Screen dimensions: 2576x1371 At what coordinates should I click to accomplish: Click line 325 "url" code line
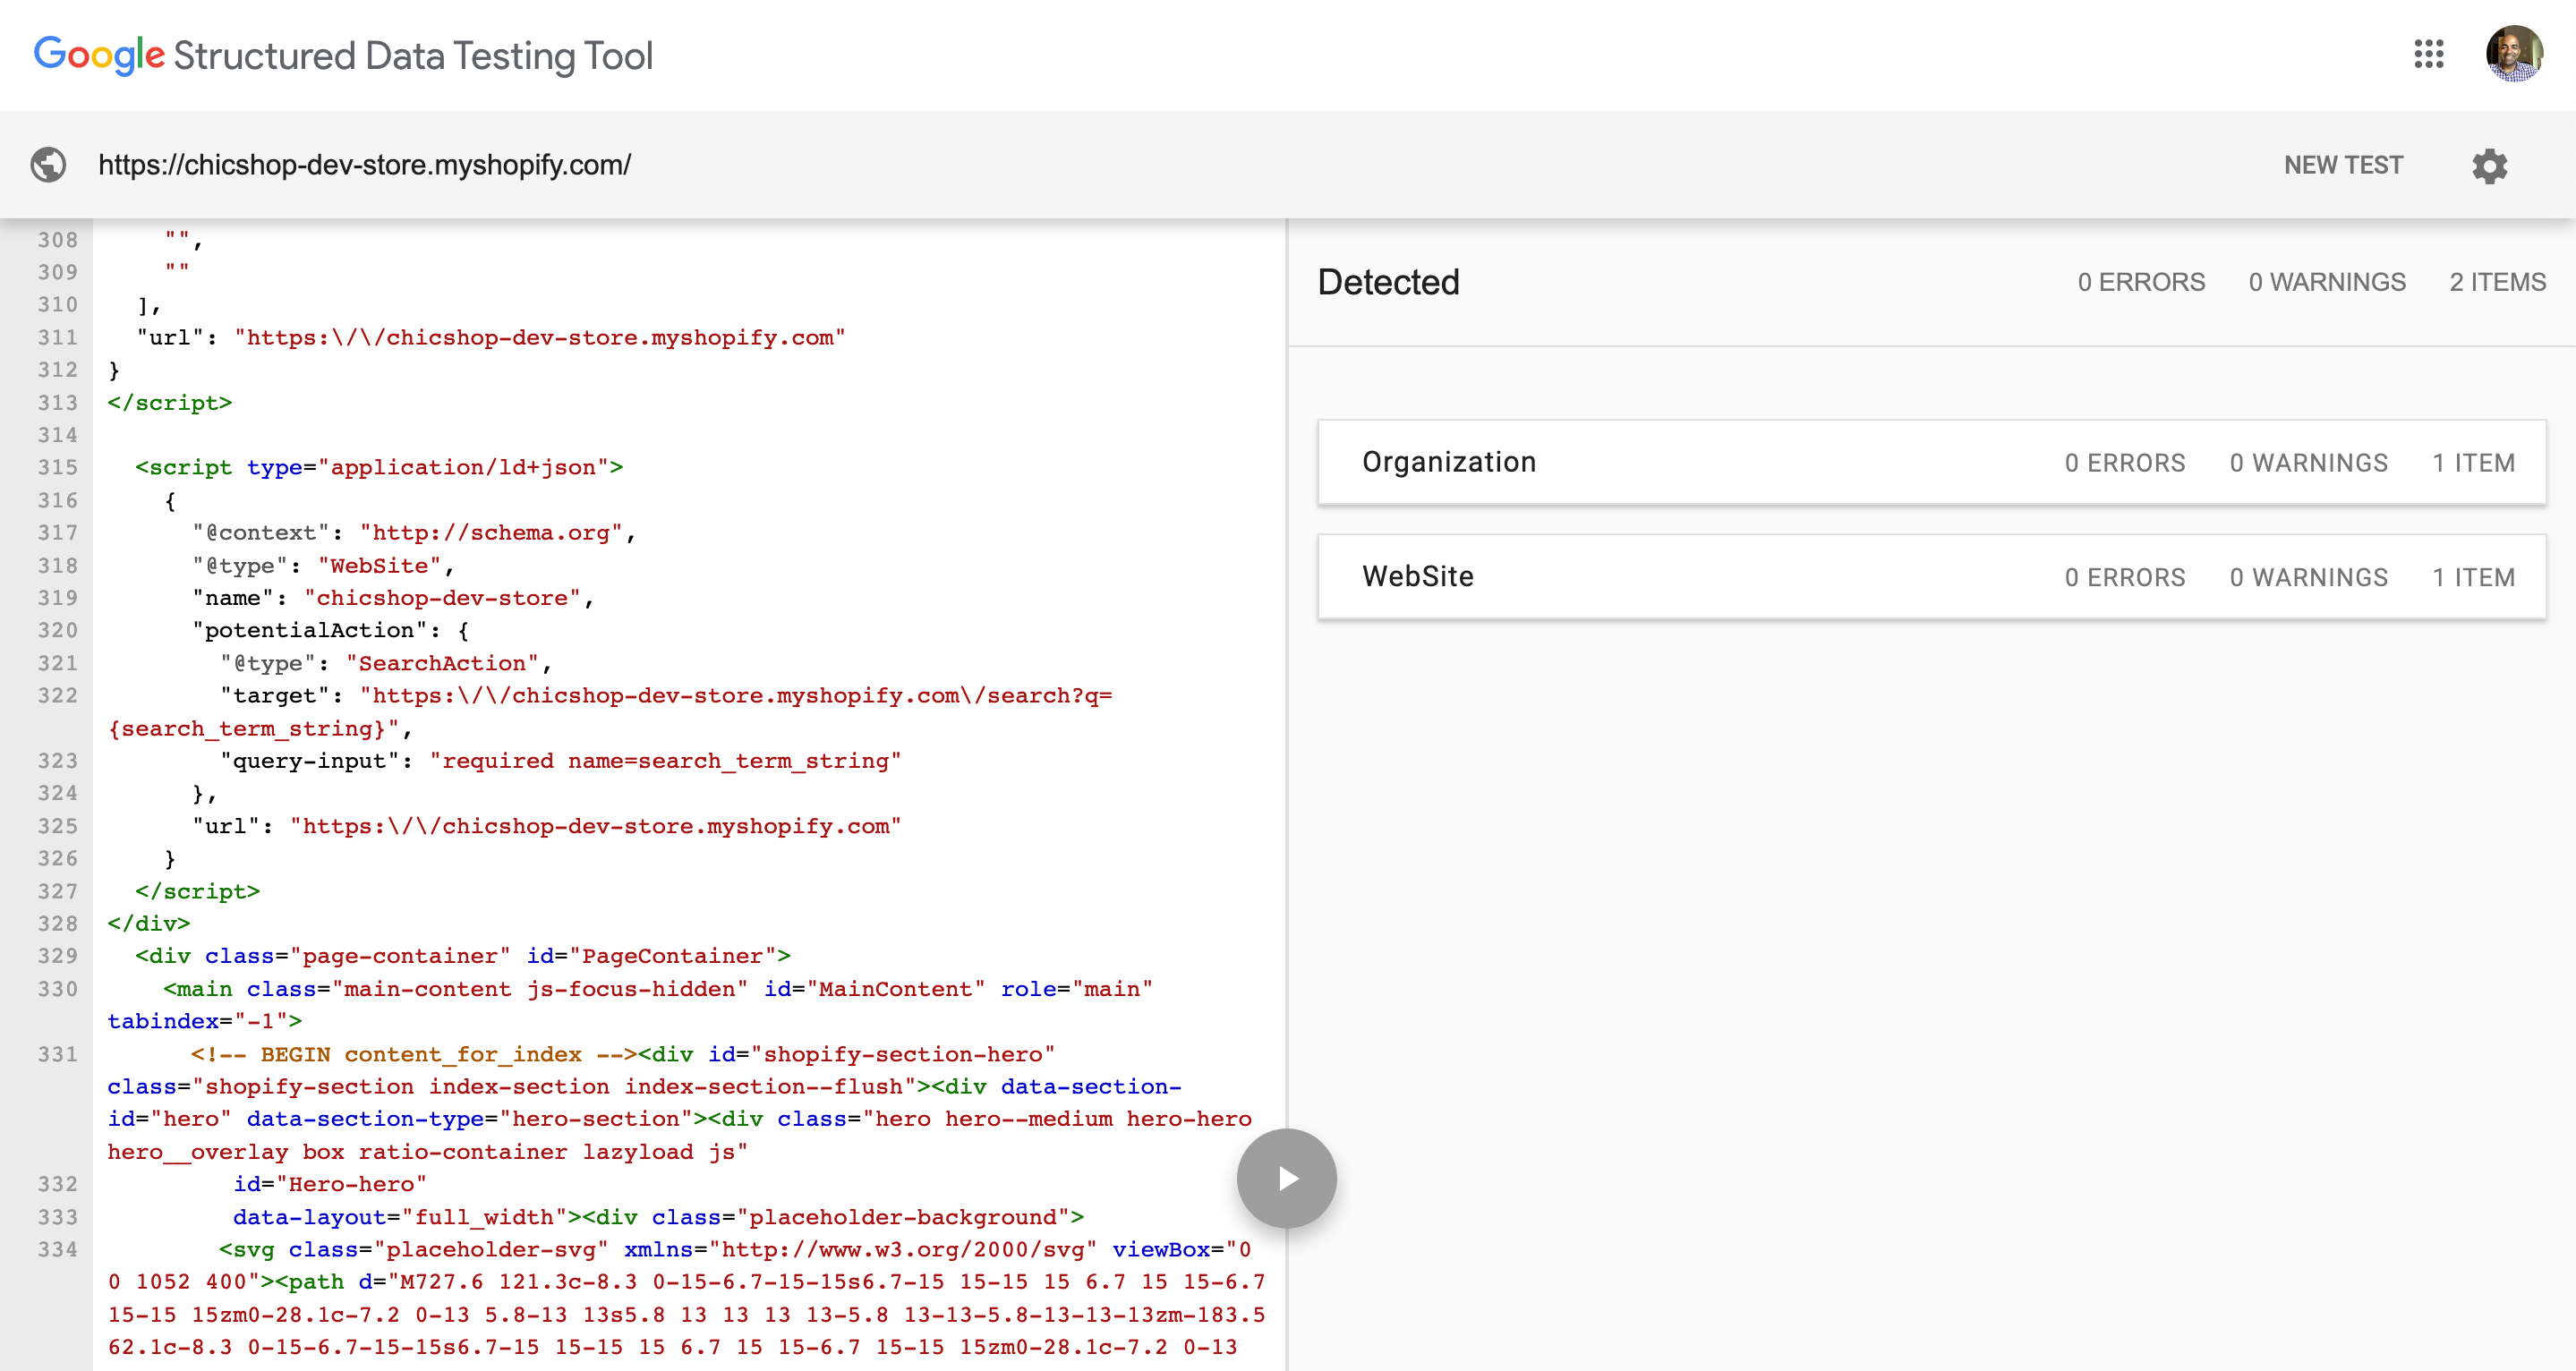pyautogui.click(x=546, y=826)
